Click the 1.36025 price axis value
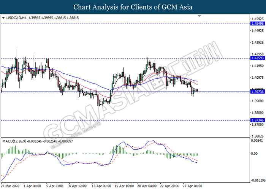266x190 pixels. tap(258, 136)
